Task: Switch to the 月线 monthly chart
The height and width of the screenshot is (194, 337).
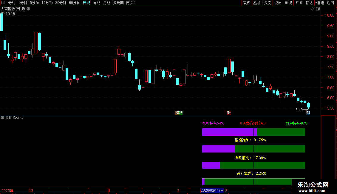Action: point(106,3)
